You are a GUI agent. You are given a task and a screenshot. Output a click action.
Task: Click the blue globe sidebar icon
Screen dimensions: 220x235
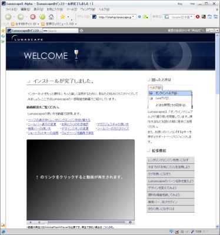(3, 36)
